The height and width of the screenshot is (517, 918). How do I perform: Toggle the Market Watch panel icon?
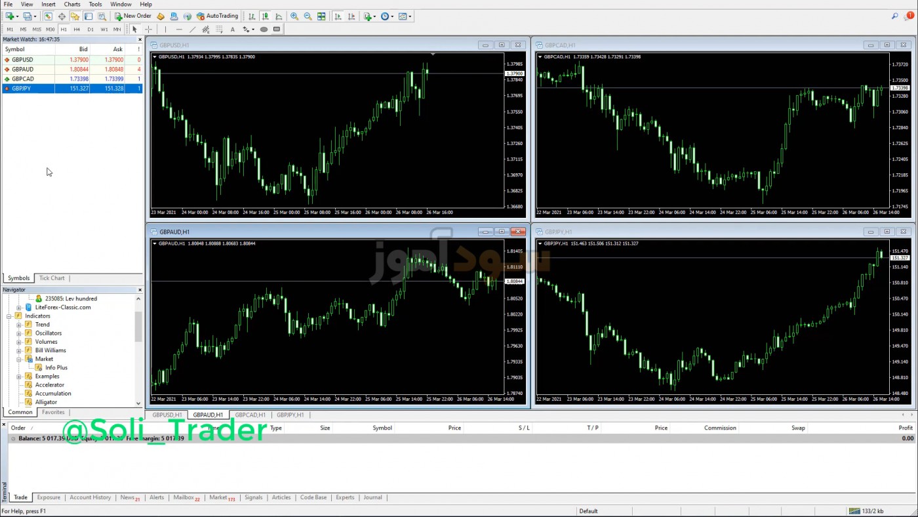(x=48, y=16)
